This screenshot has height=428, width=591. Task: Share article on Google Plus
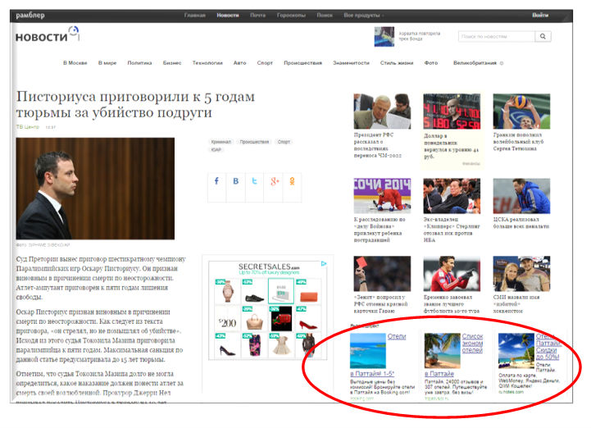pyautogui.click(x=275, y=181)
